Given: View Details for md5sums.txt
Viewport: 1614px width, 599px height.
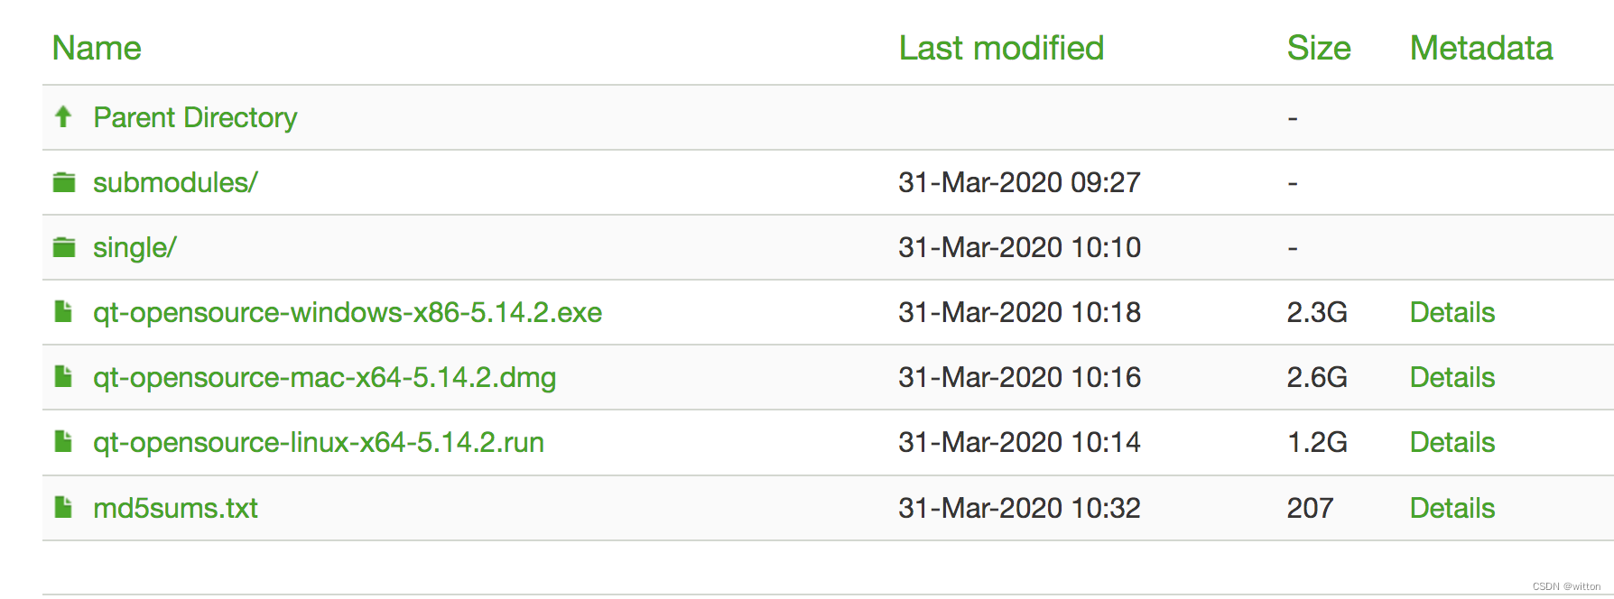Looking at the screenshot, I should click(1452, 508).
